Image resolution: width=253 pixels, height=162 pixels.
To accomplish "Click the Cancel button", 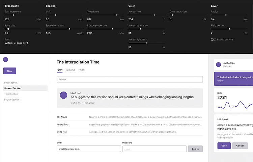I will [x=240, y=146].
